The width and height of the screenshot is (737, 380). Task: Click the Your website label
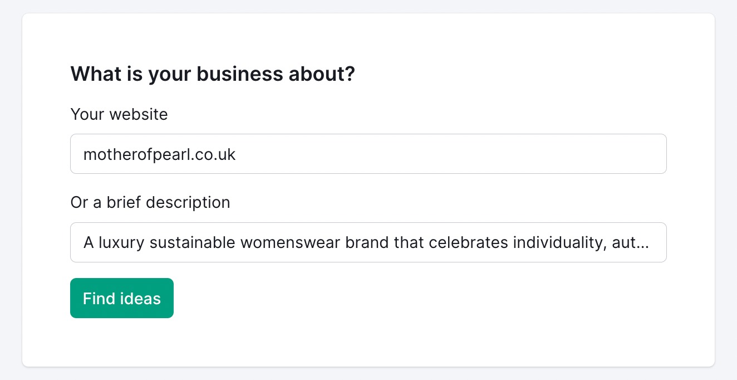coord(119,114)
